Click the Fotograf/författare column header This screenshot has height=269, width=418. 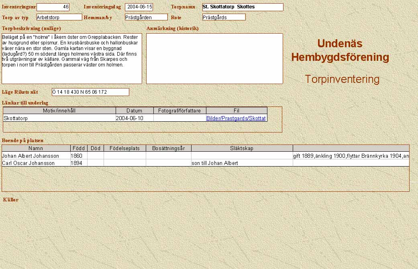point(180,111)
